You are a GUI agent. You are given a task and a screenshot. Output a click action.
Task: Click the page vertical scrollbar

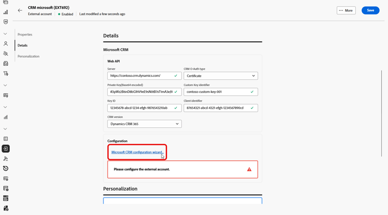point(381,113)
